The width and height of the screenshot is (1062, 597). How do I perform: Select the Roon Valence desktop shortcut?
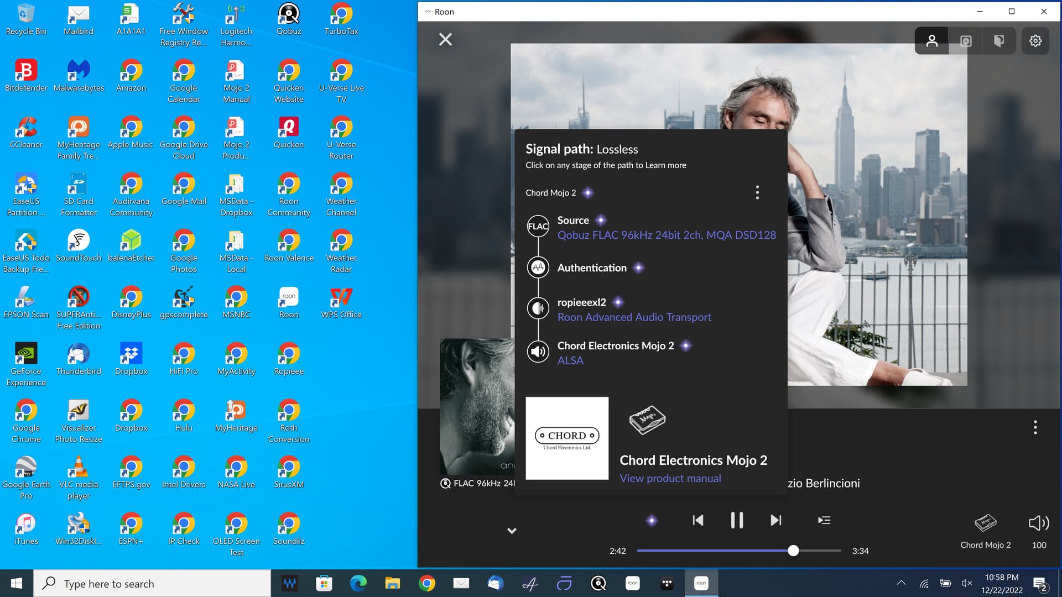[289, 247]
